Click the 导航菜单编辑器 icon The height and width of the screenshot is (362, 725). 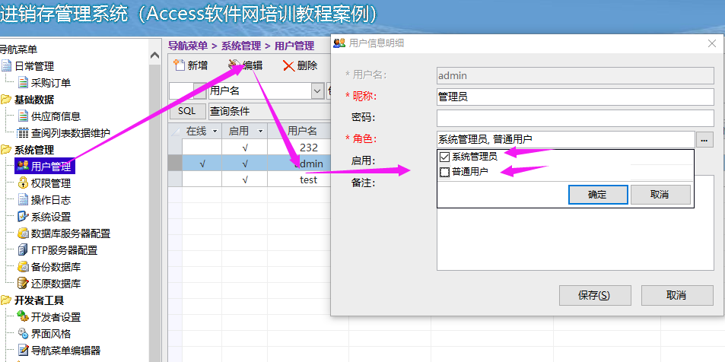23,350
